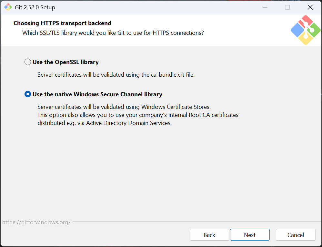Viewport: 322px width, 247px height.
Task: Click the "Use the OpenSSL library" label text
Action: [65, 62]
